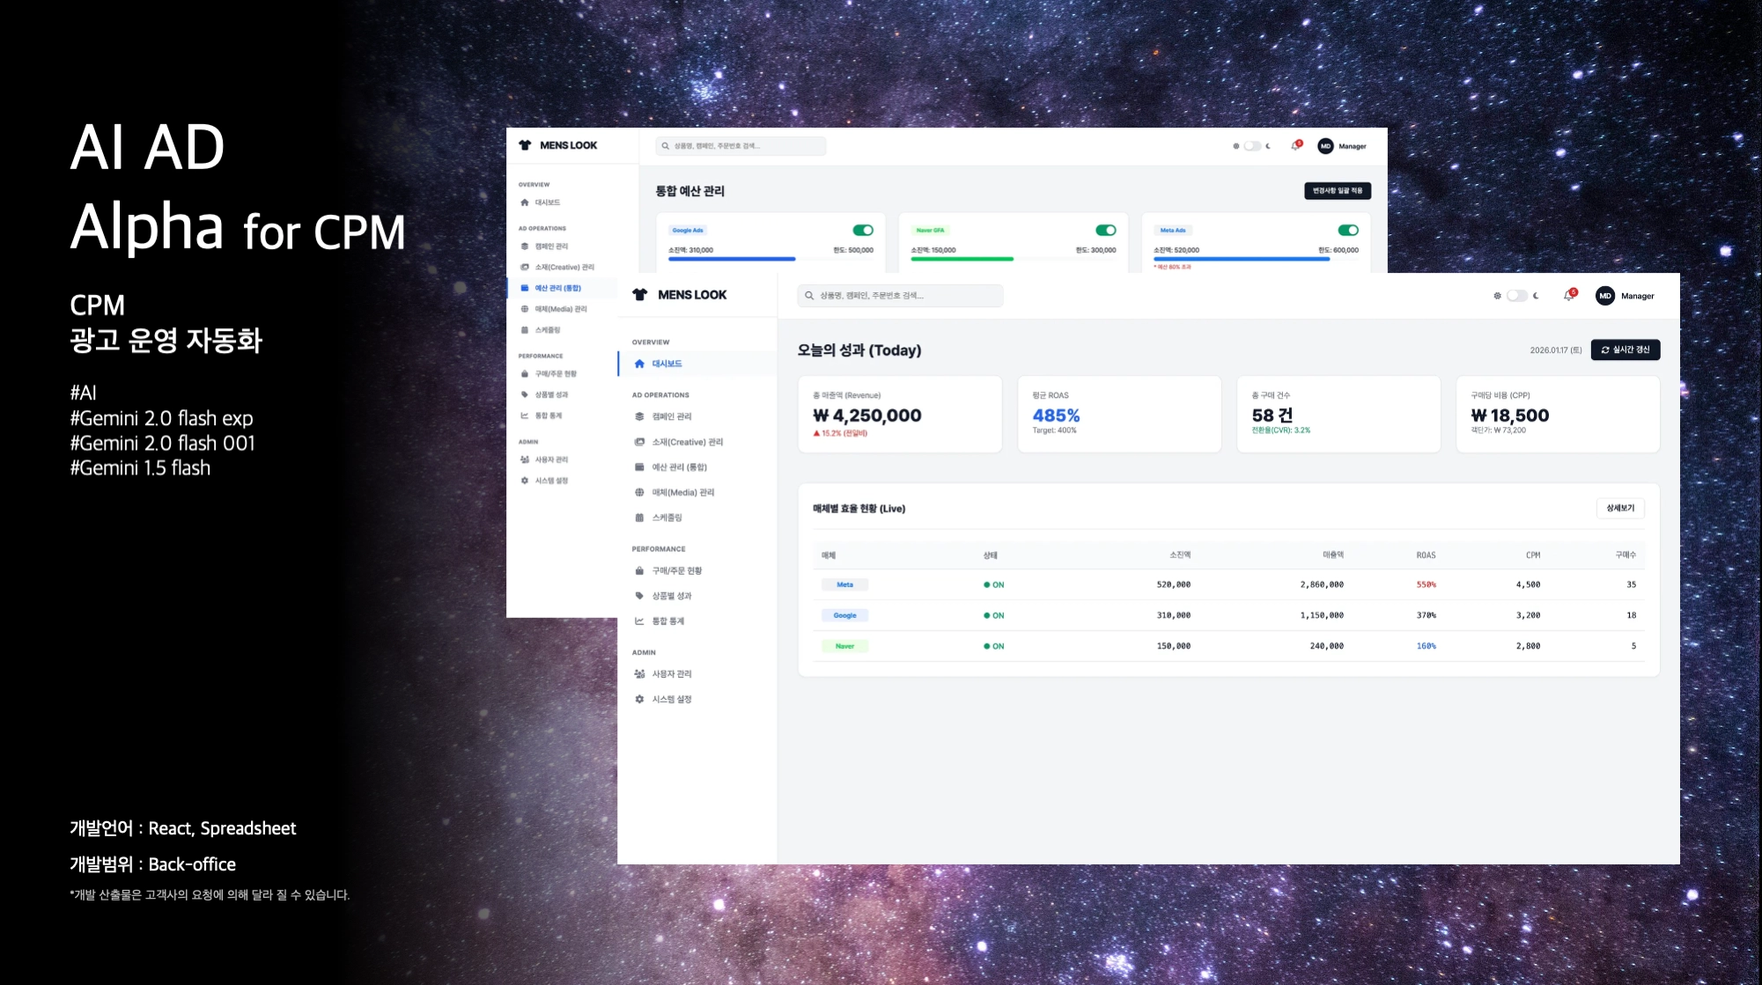Screen dimensions: 1762x985
Task: Open 통합 통계 chart item in front sidebar
Action: 667,621
